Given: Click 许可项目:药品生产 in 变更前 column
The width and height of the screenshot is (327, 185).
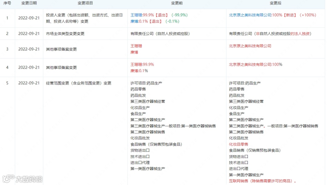Looking at the screenshot, I should coord(147,83).
